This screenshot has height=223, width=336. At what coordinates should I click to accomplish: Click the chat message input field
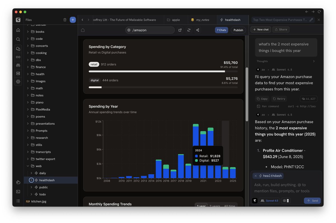(x=286, y=188)
